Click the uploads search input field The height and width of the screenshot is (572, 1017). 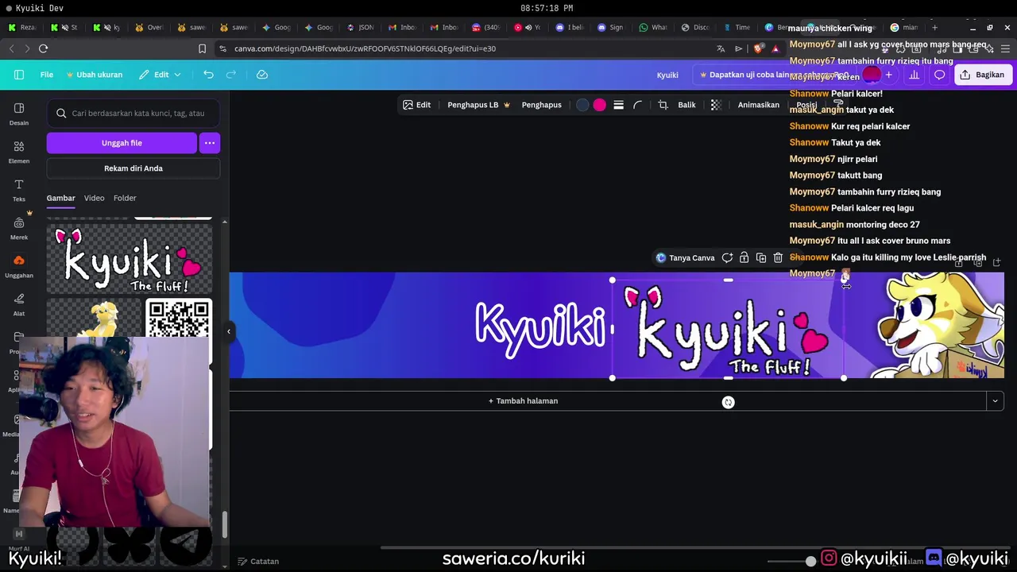tap(133, 114)
